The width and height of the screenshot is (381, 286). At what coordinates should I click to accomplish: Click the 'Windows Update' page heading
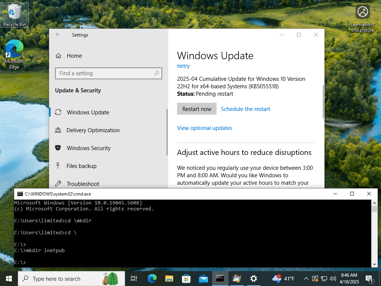(215, 56)
